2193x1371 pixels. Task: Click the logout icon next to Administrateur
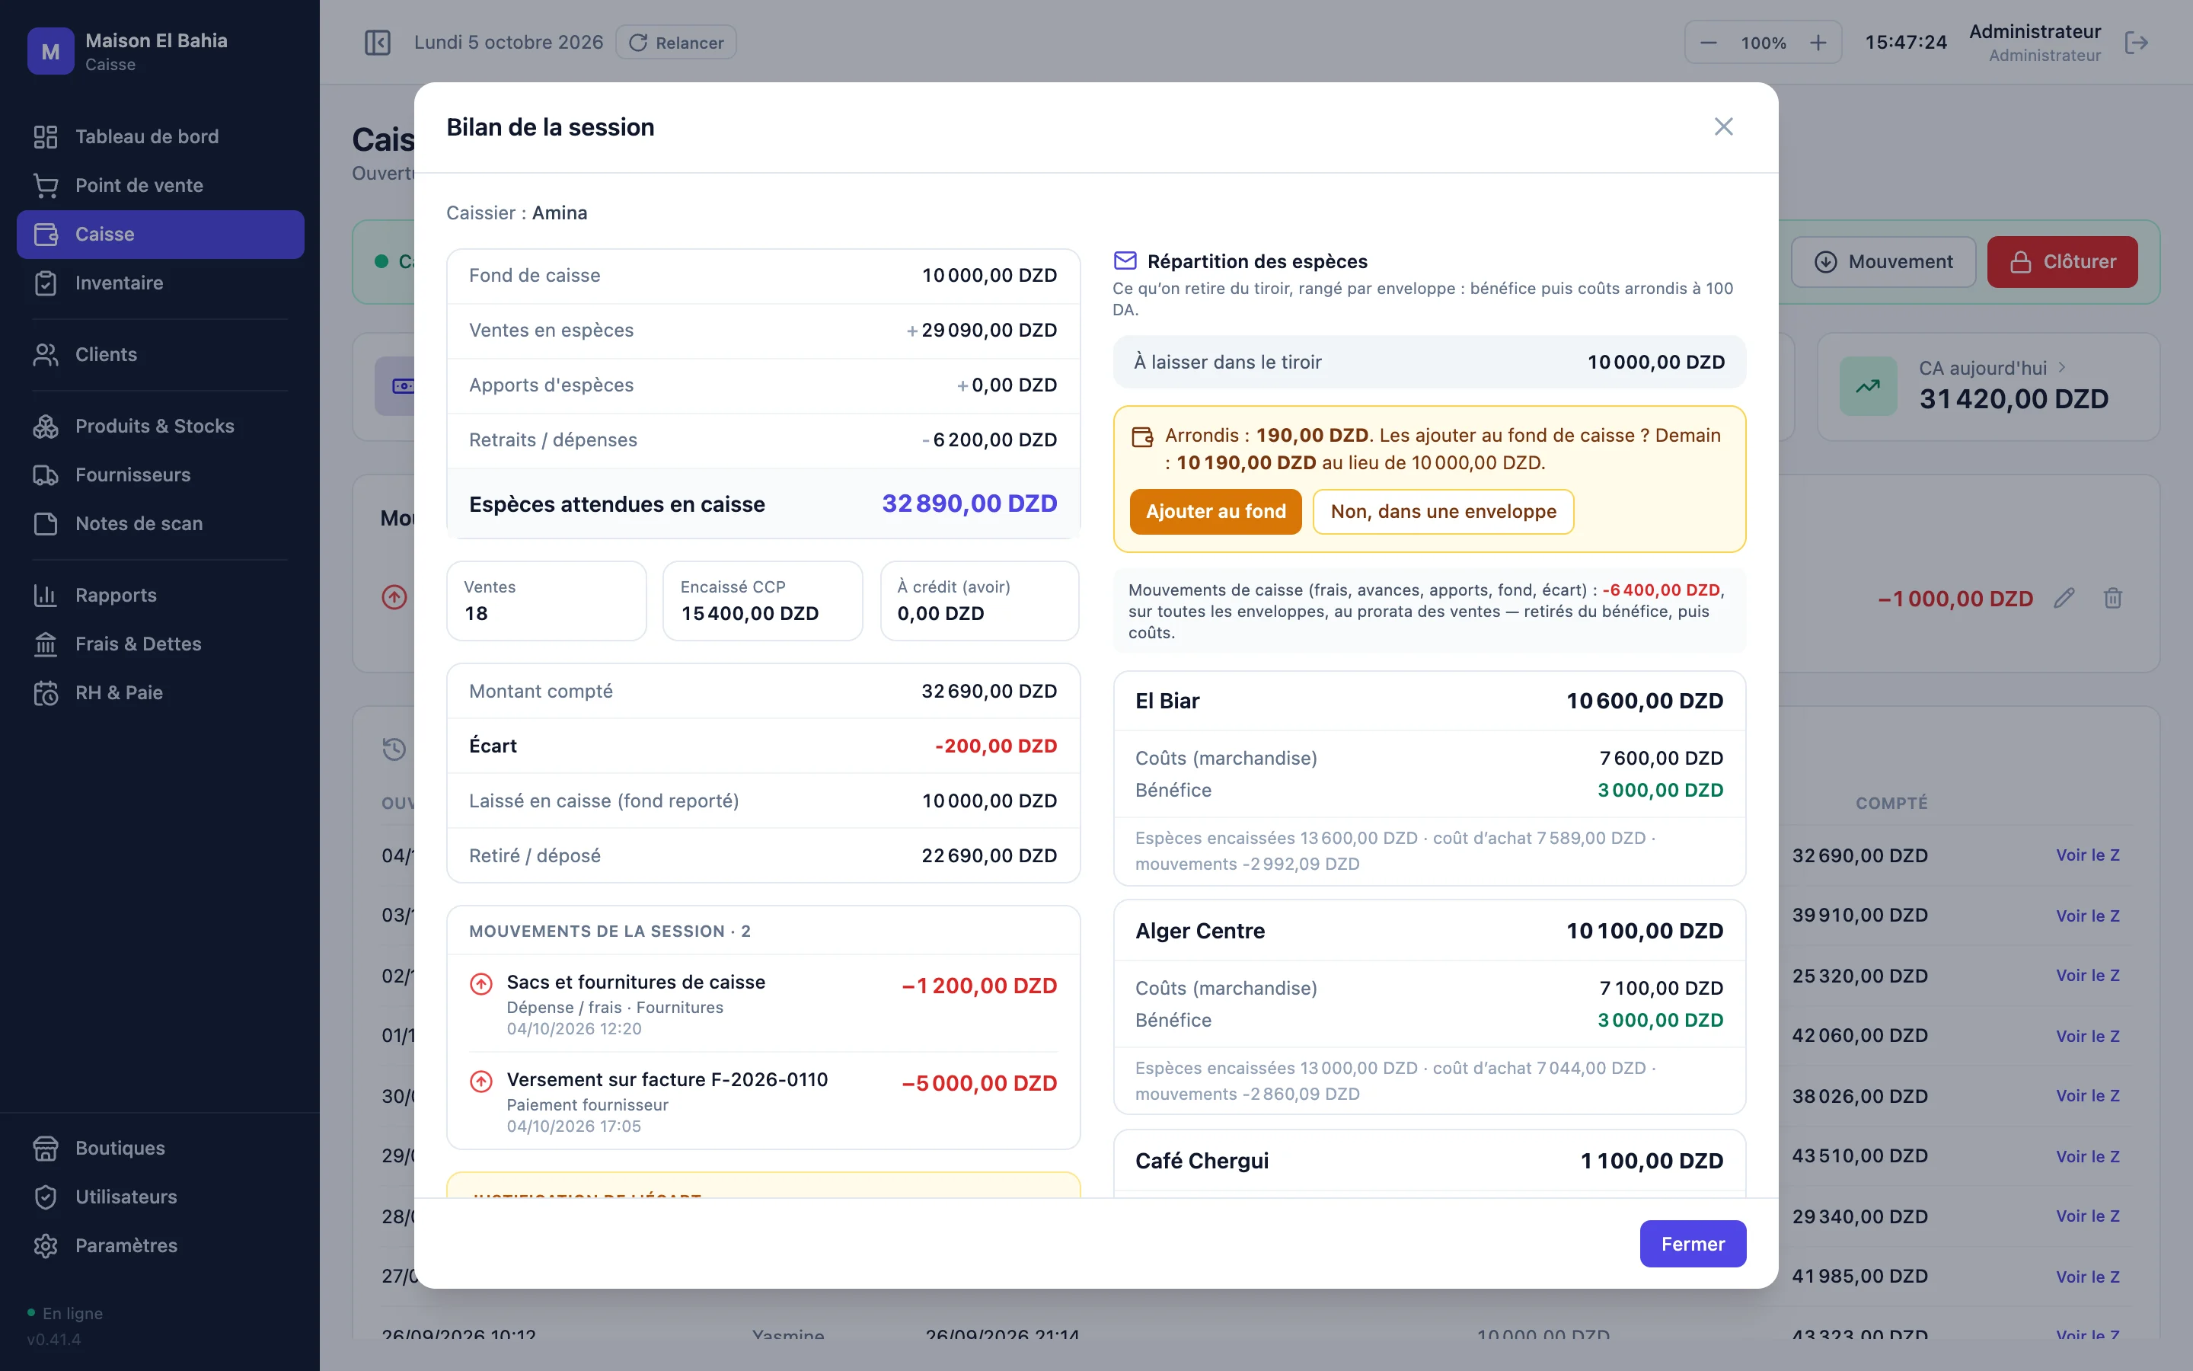click(2136, 43)
